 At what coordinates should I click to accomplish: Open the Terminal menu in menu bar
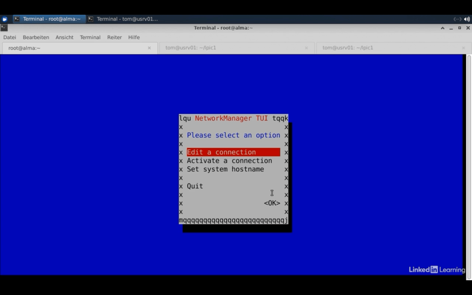tap(90, 37)
